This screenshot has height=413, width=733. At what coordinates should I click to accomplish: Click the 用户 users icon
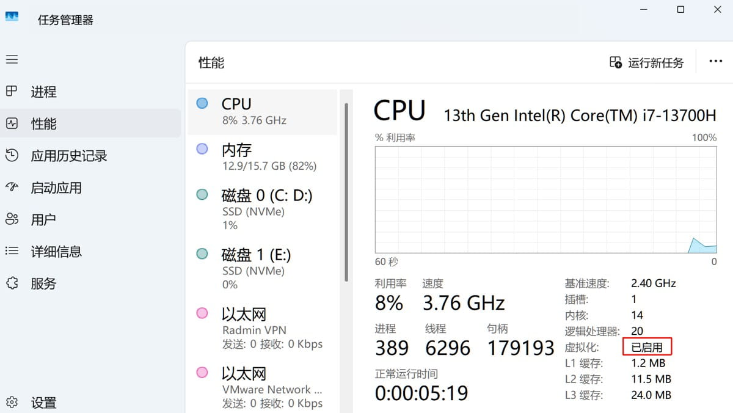[x=12, y=219]
